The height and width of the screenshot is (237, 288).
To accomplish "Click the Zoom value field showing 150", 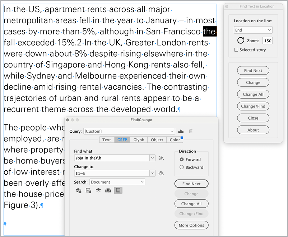I will (x=267, y=41).
